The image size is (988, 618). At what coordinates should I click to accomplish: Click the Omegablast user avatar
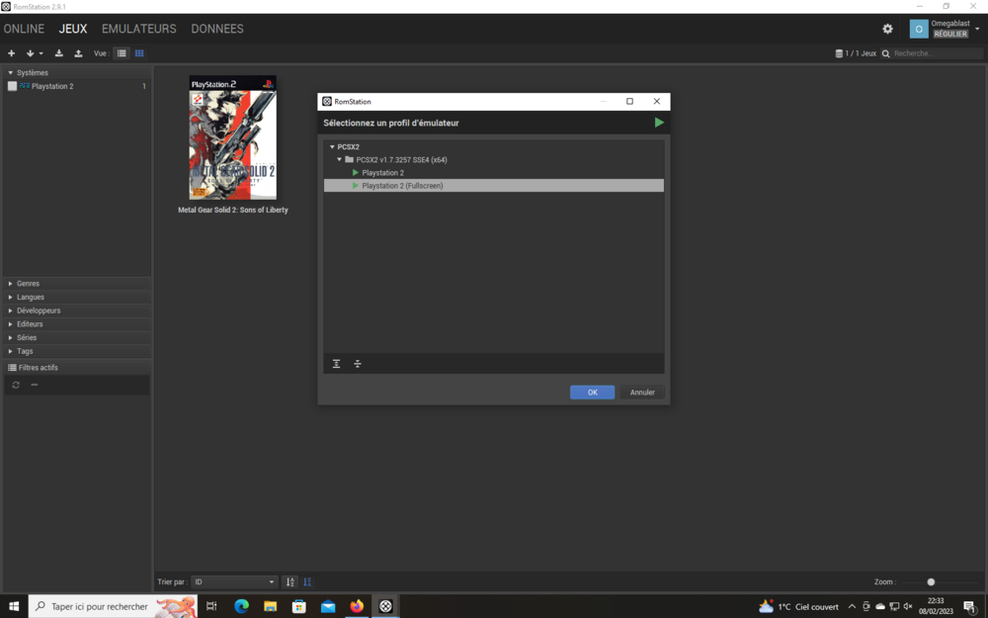(919, 29)
